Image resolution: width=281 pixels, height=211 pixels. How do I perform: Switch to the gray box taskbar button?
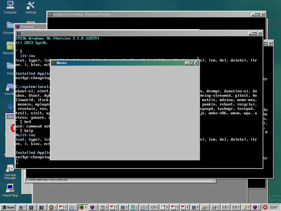[x=216, y=207]
